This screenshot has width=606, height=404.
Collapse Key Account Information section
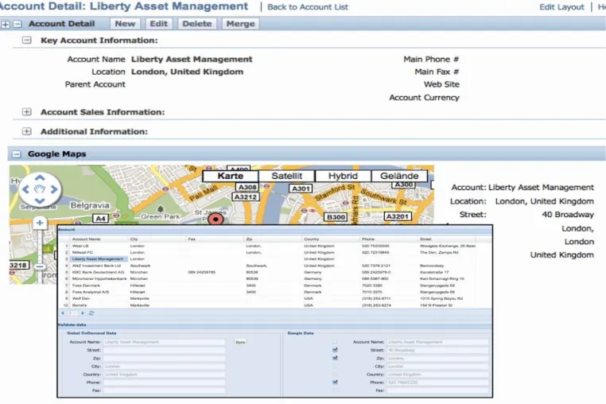27,41
